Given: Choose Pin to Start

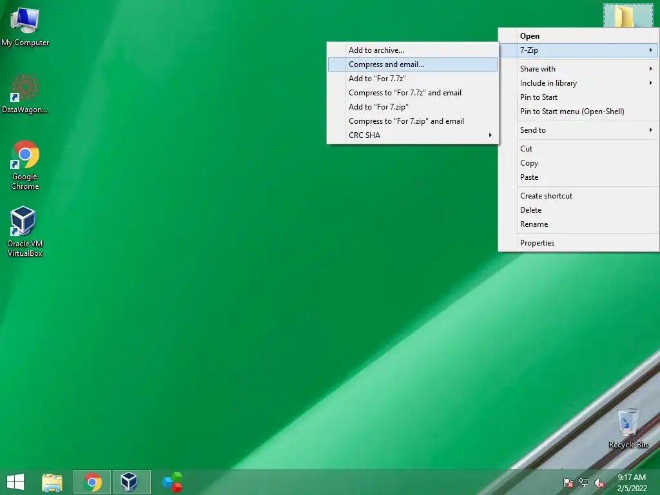Looking at the screenshot, I should (578, 97).
